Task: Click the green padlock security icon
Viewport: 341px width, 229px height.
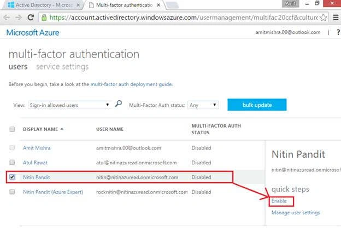Action: pyautogui.click(x=44, y=18)
